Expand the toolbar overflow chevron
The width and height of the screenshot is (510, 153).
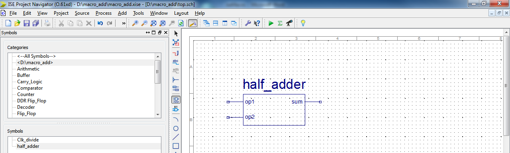pos(124,23)
